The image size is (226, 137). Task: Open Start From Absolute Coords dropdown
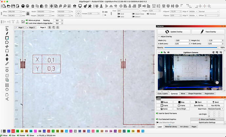(x=216, y=109)
